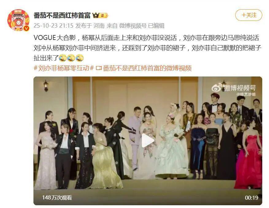Image resolution: width=269 pixels, height=208 pixels.
Task: Open 番茄不是西红柿首富的微博视频 link
Action: [x=147, y=68]
